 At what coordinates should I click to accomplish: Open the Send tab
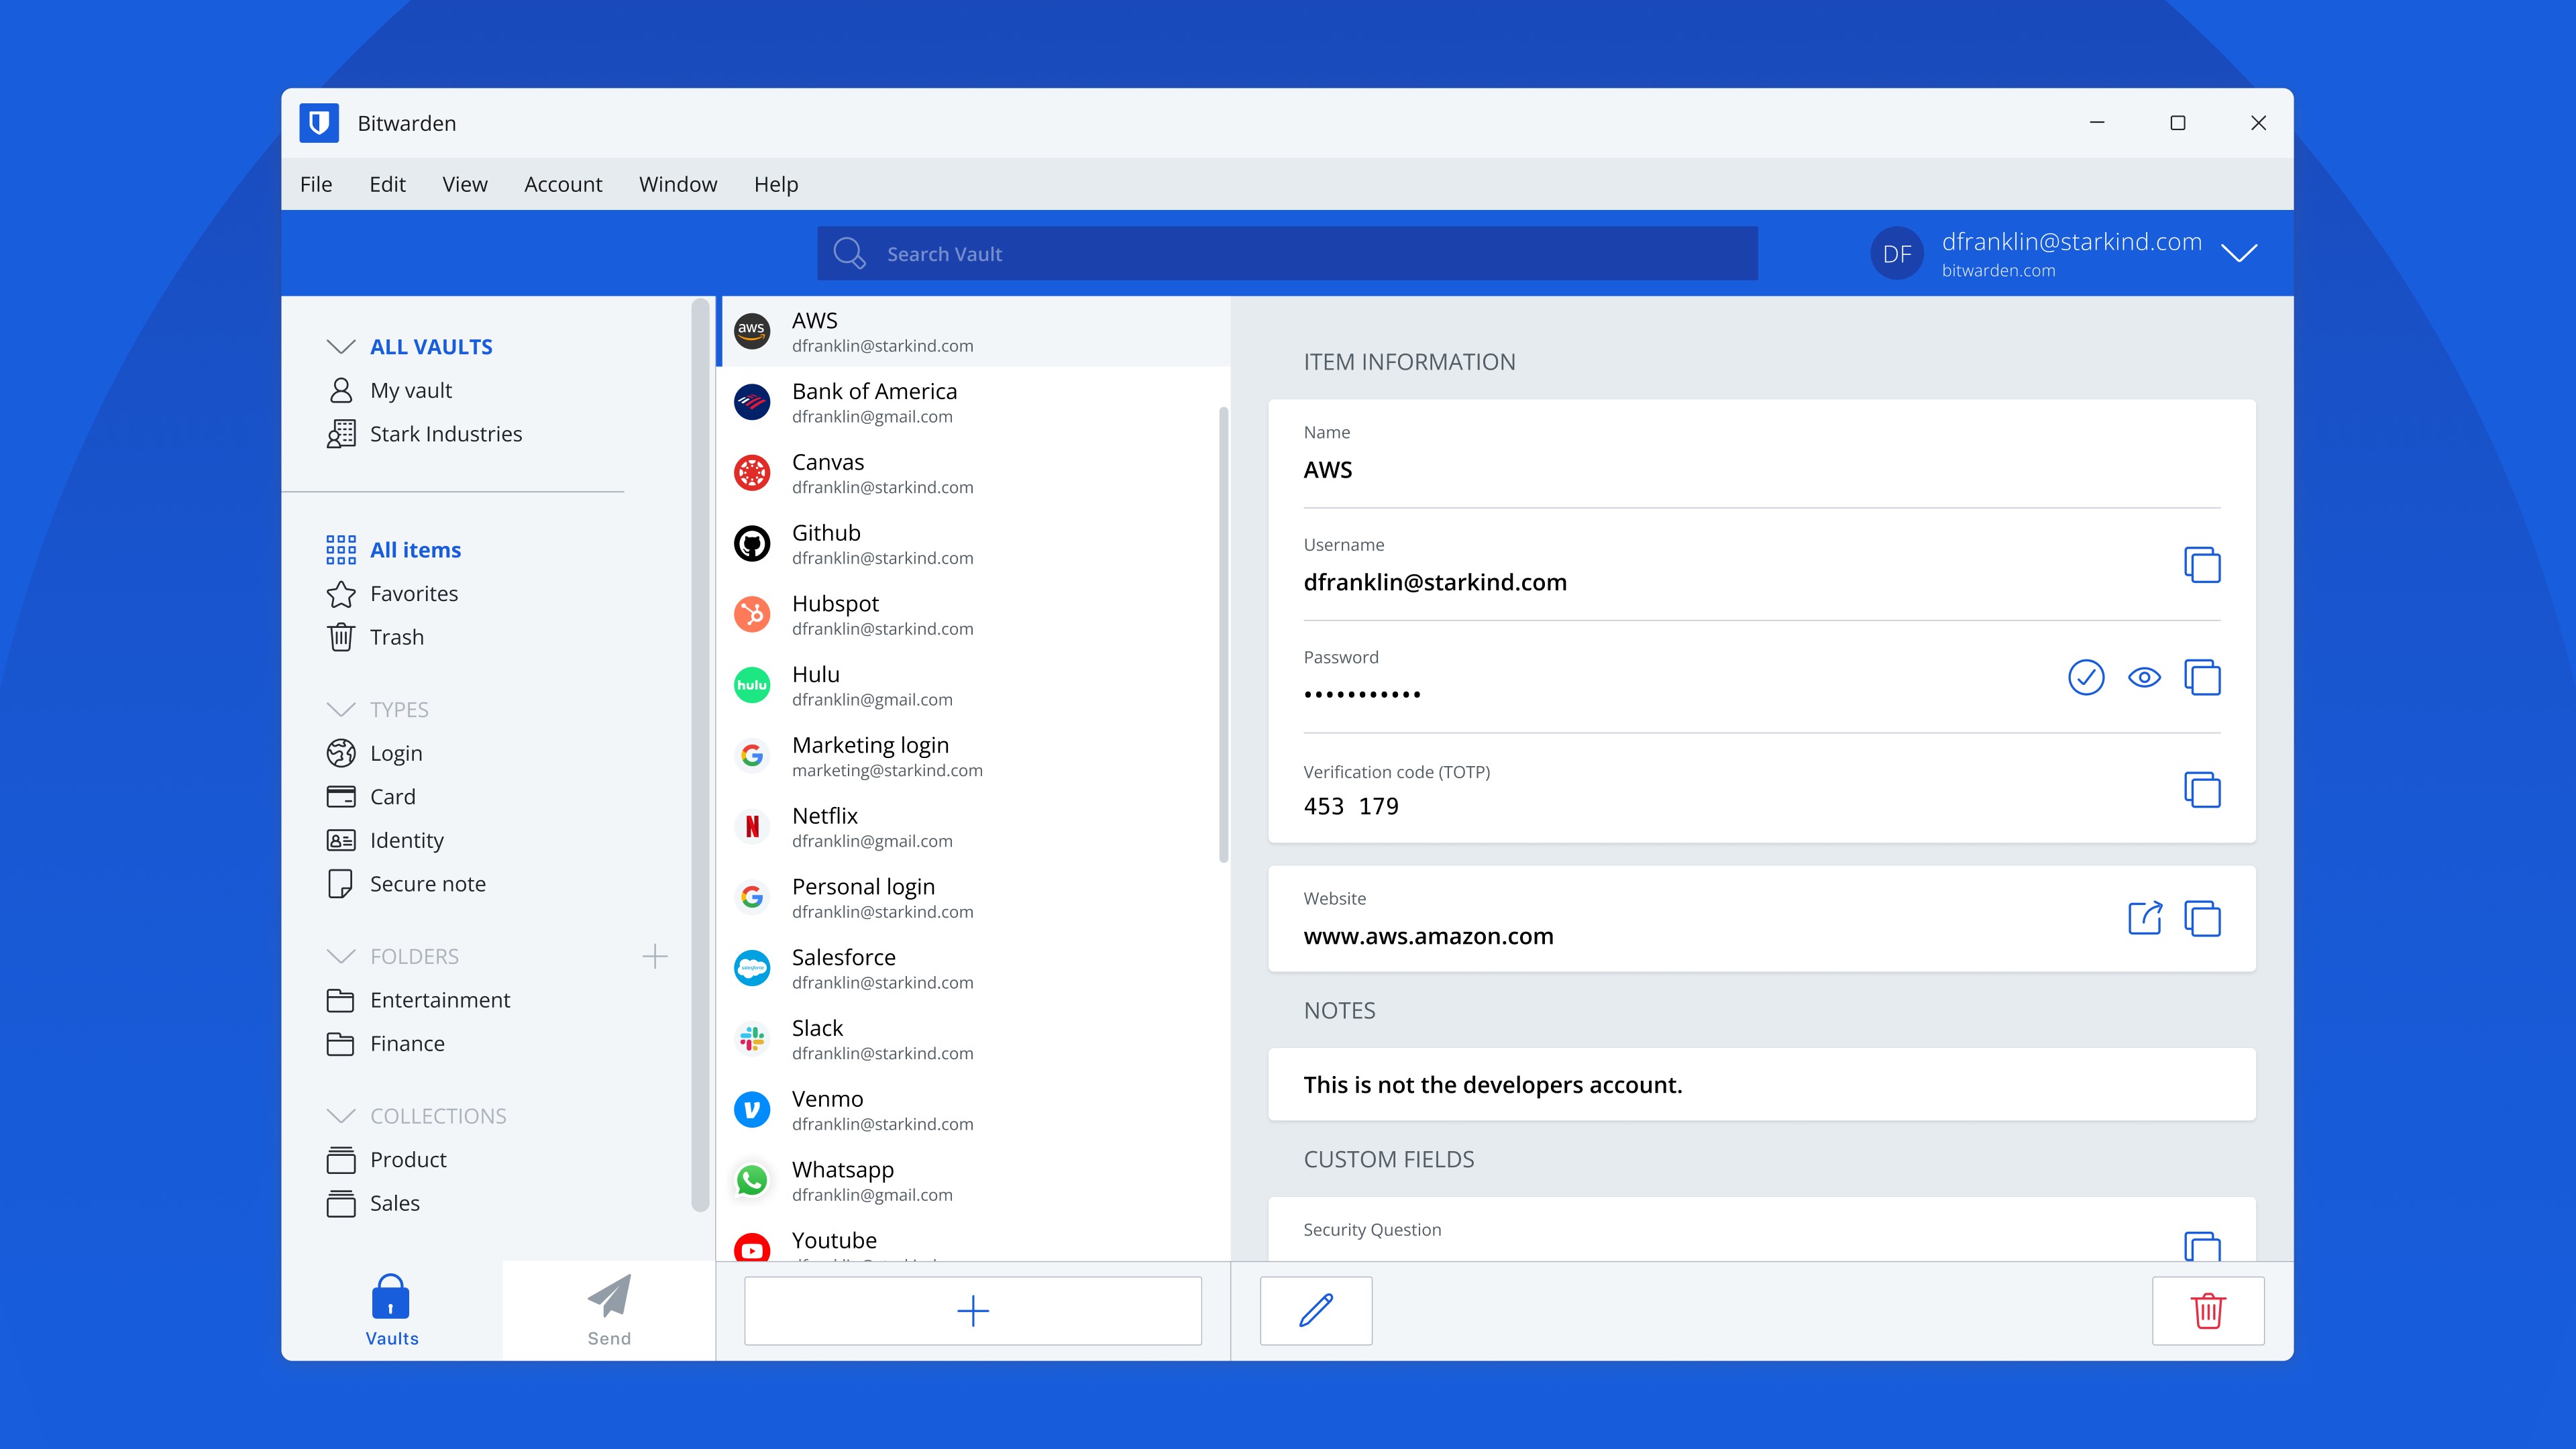click(x=607, y=1310)
